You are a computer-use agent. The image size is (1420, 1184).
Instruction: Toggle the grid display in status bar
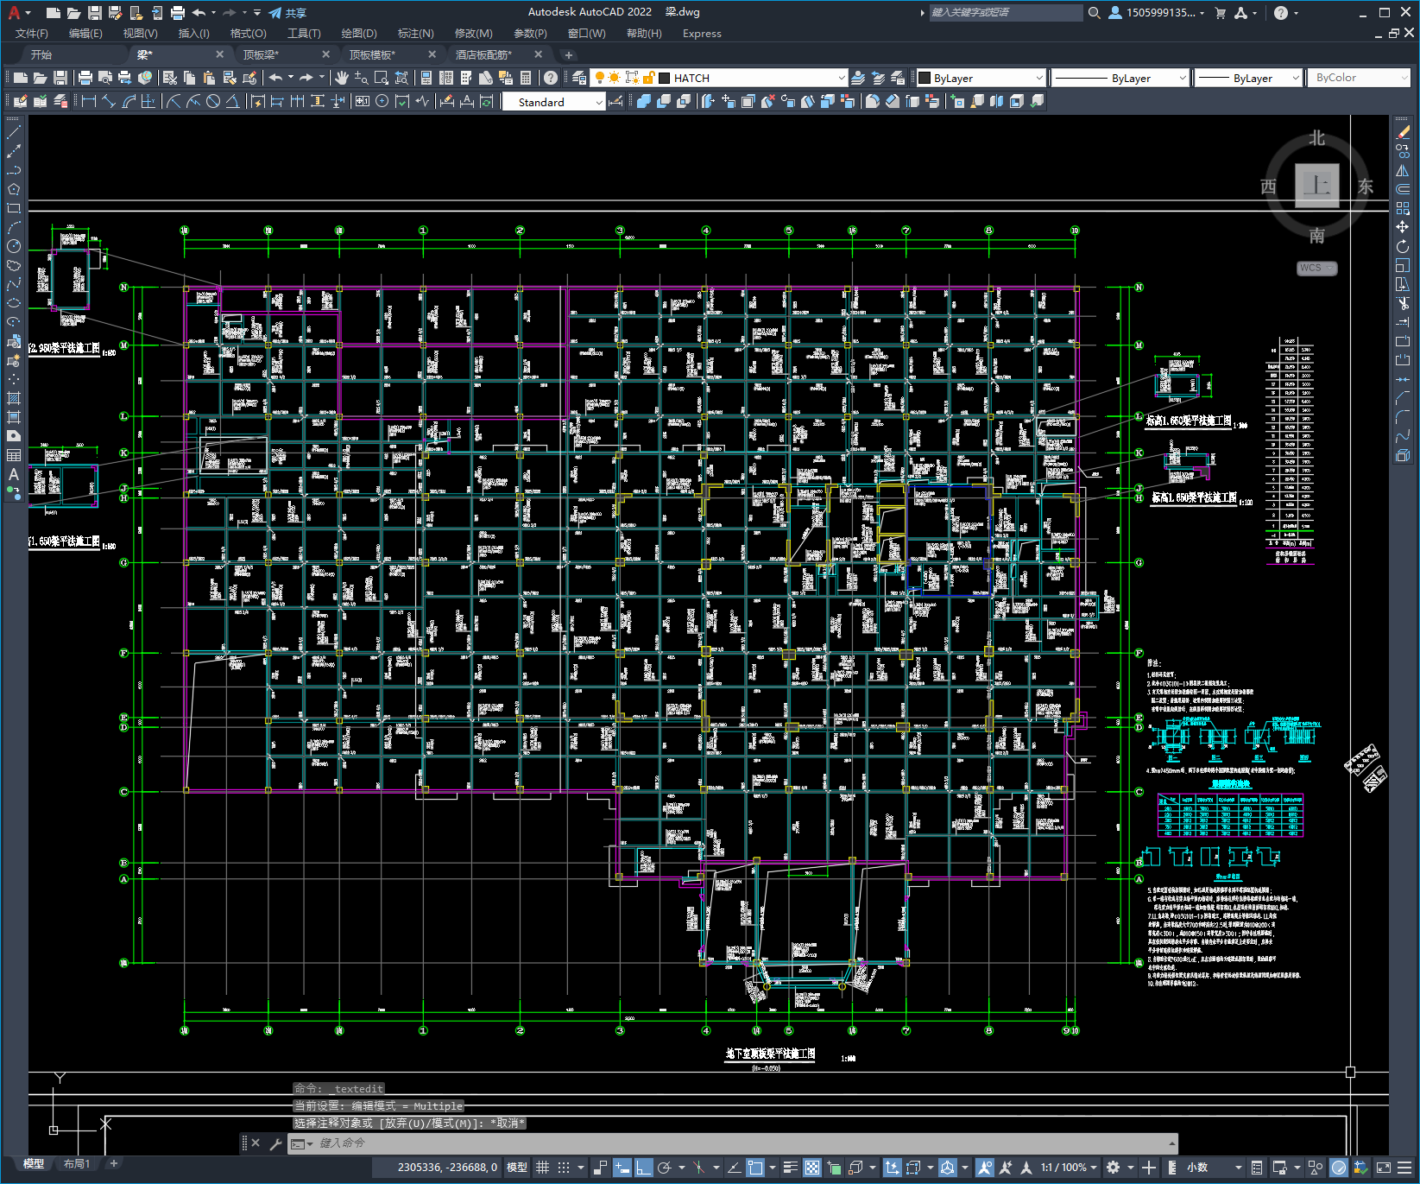pos(542,1167)
